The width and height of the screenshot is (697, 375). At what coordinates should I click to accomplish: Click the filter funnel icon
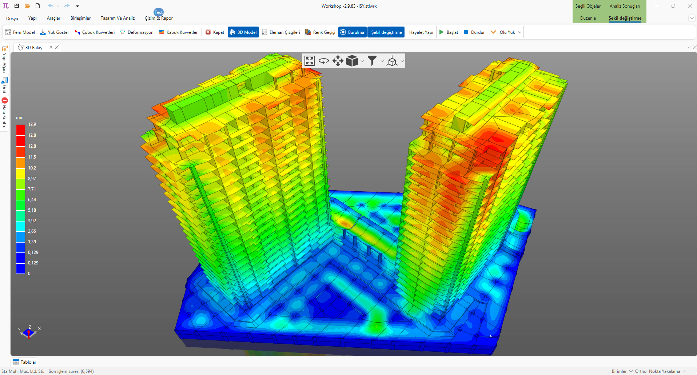372,61
